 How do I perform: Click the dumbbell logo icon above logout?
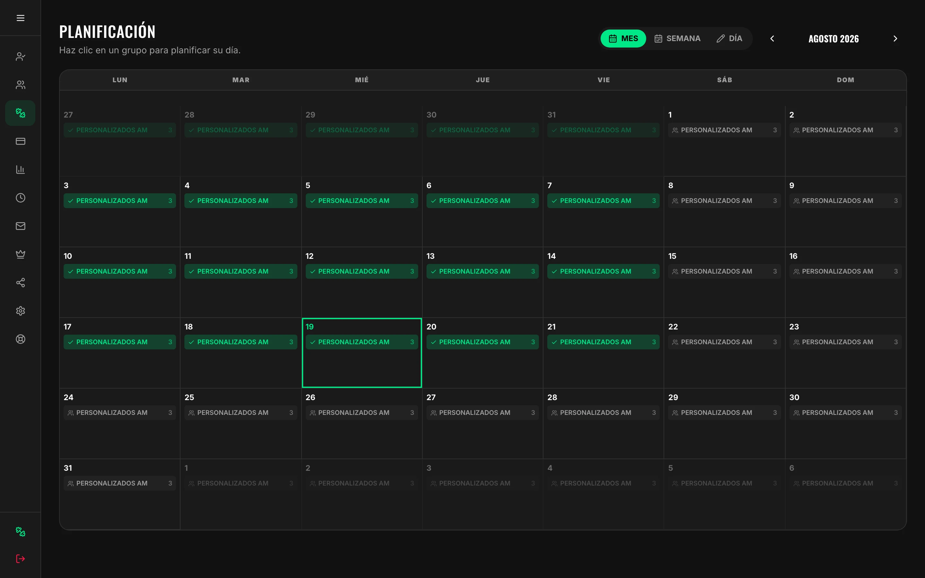[x=21, y=531]
